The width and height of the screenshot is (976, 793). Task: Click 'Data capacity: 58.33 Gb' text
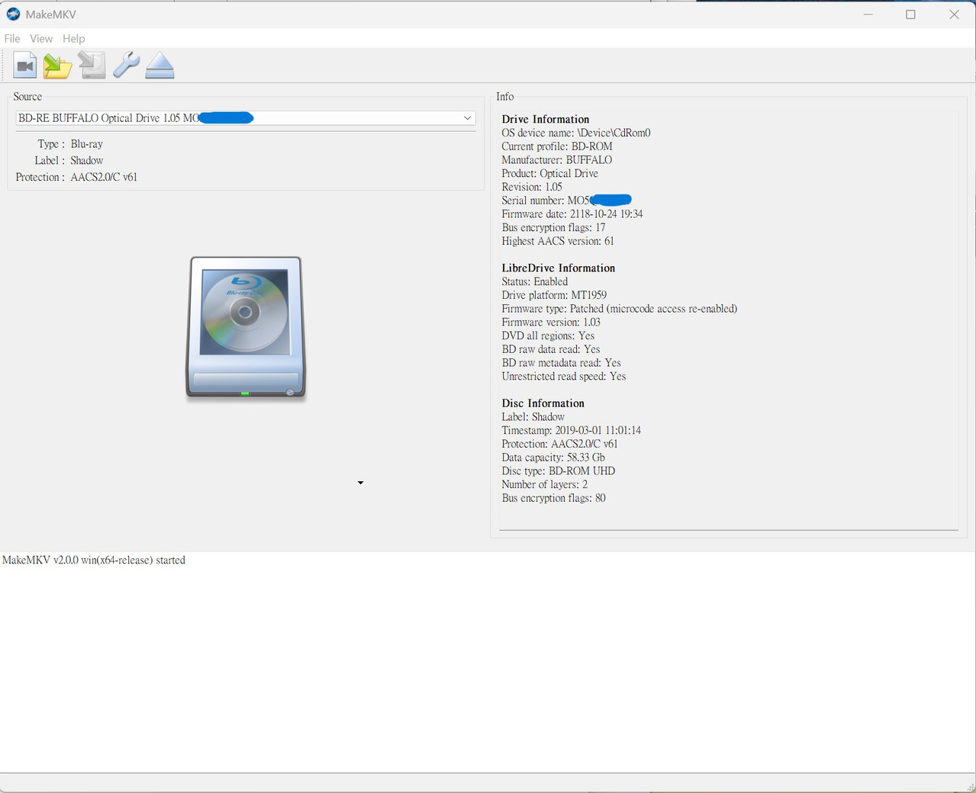[x=553, y=457]
